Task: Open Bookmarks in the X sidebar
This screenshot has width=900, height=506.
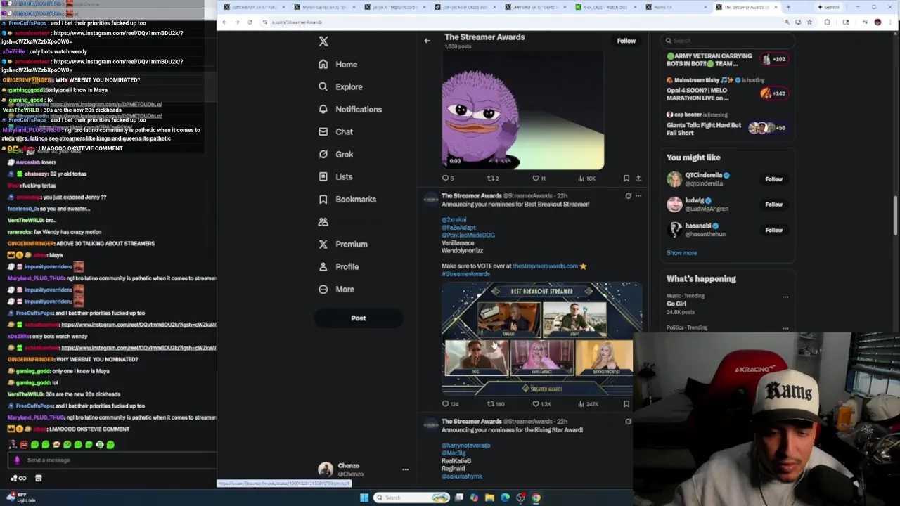Action: point(347,199)
